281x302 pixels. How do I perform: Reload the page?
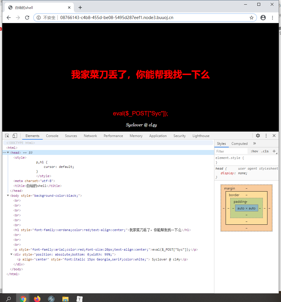click(27, 18)
